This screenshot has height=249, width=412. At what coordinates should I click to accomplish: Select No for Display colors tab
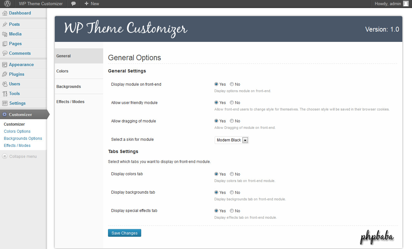232,174
